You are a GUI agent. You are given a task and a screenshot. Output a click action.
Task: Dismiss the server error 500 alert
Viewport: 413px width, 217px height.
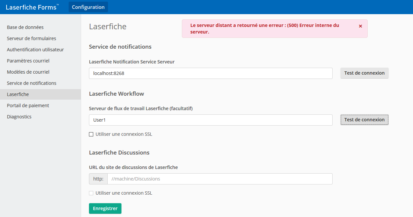(360, 26)
